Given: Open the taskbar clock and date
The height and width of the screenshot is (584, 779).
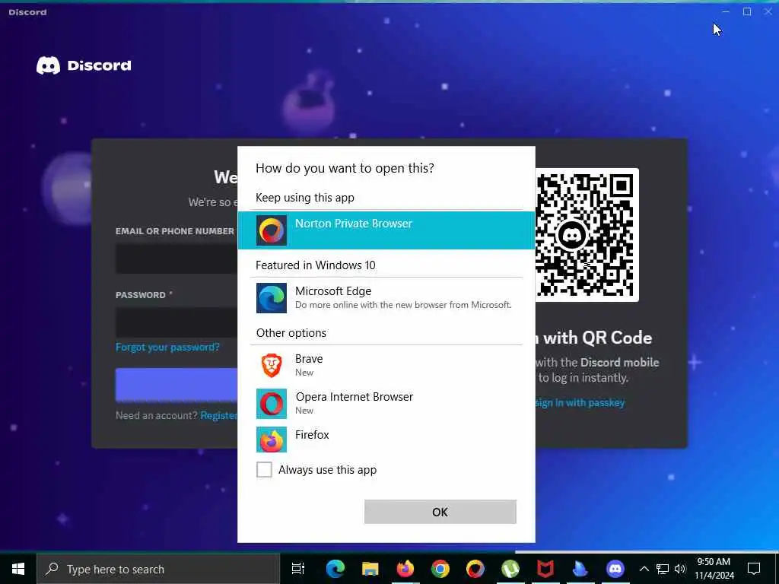Looking at the screenshot, I should pyautogui.click(x=714, y=569).
